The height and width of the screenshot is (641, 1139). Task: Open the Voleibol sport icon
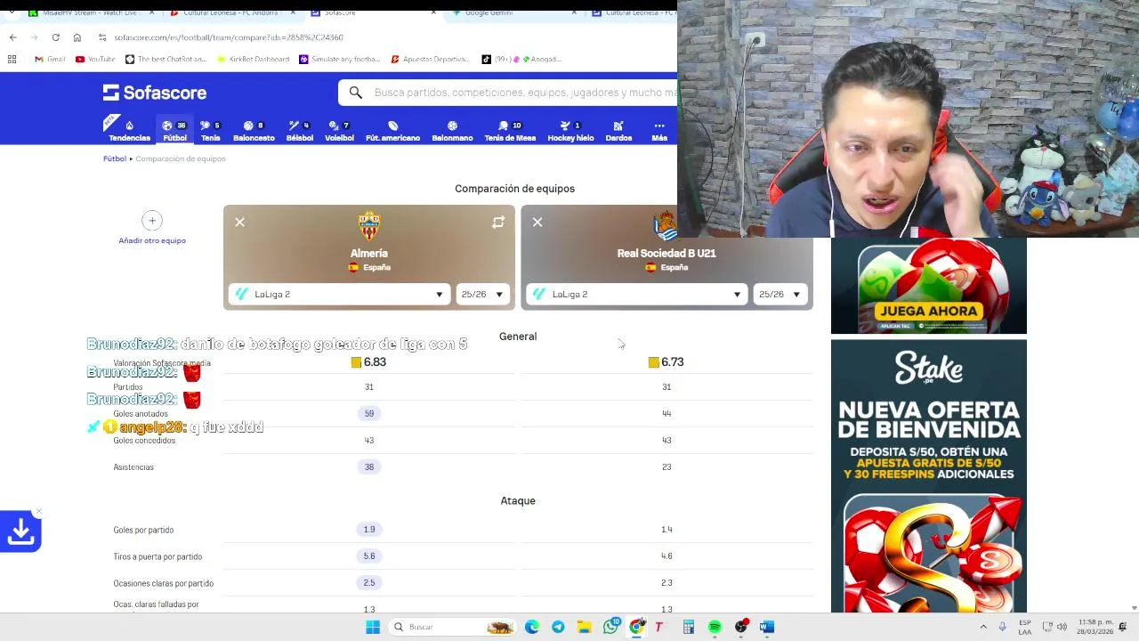(339, 131)
